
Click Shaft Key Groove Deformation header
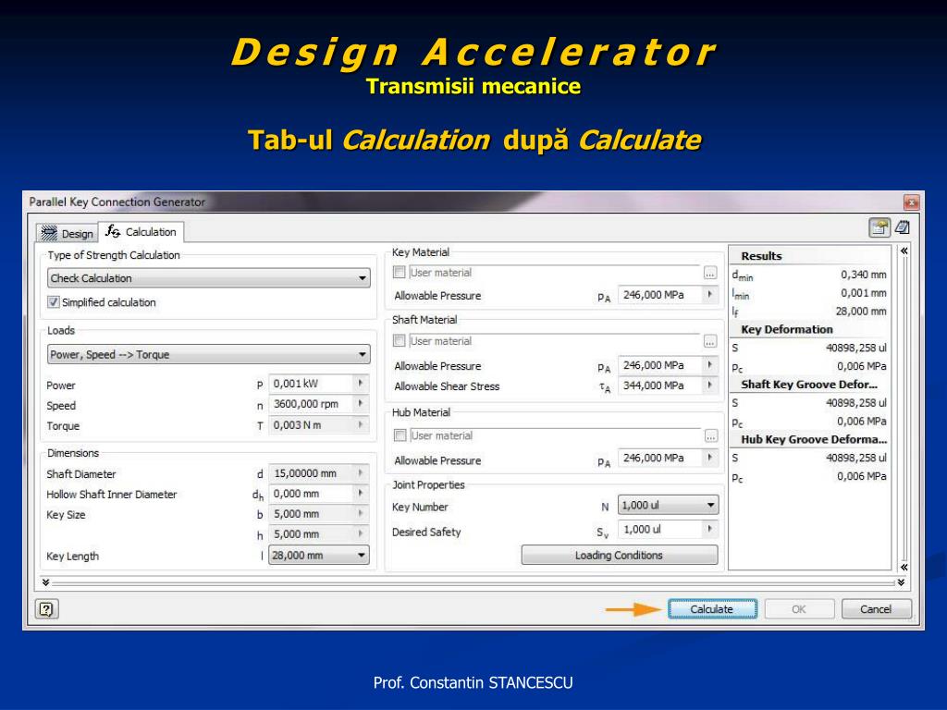pos(808,385)
